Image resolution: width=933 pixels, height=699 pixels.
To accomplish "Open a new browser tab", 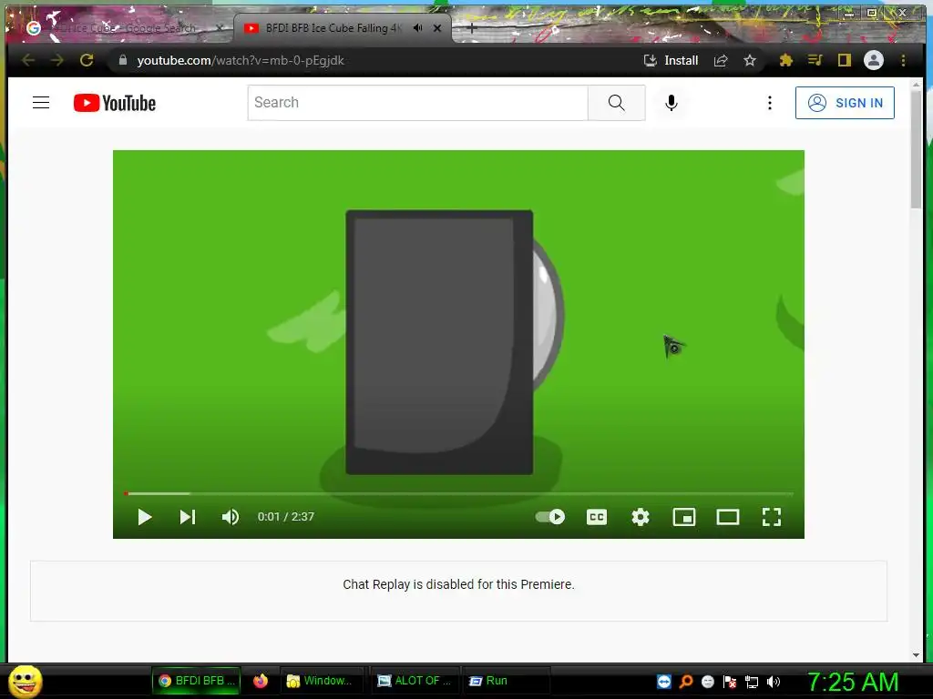I will pyautogui.click(x=472, y=28).
